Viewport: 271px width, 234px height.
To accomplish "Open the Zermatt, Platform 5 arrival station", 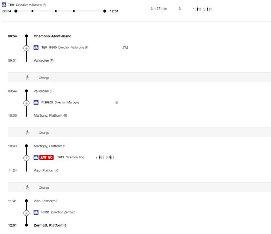I will click(x=50, y=225).
